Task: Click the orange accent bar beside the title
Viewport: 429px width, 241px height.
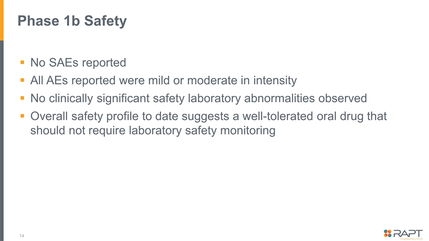Action: (2, 20)
